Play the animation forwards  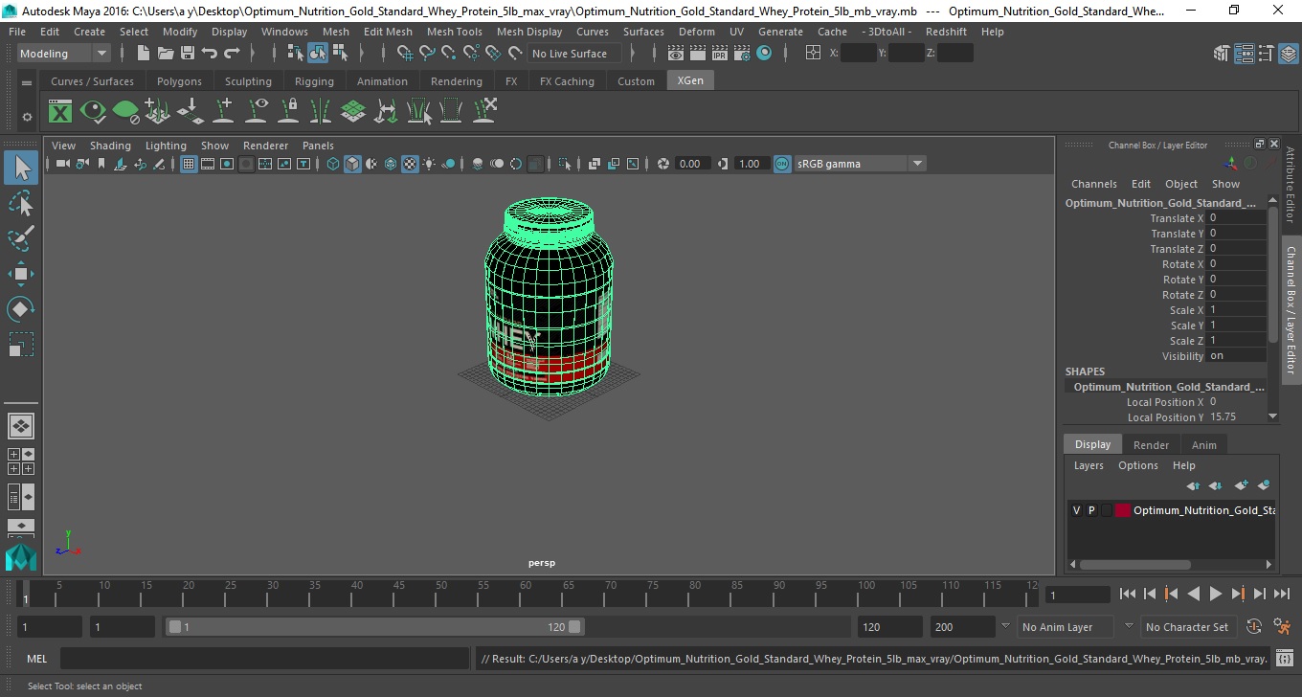click(1215, 594)
